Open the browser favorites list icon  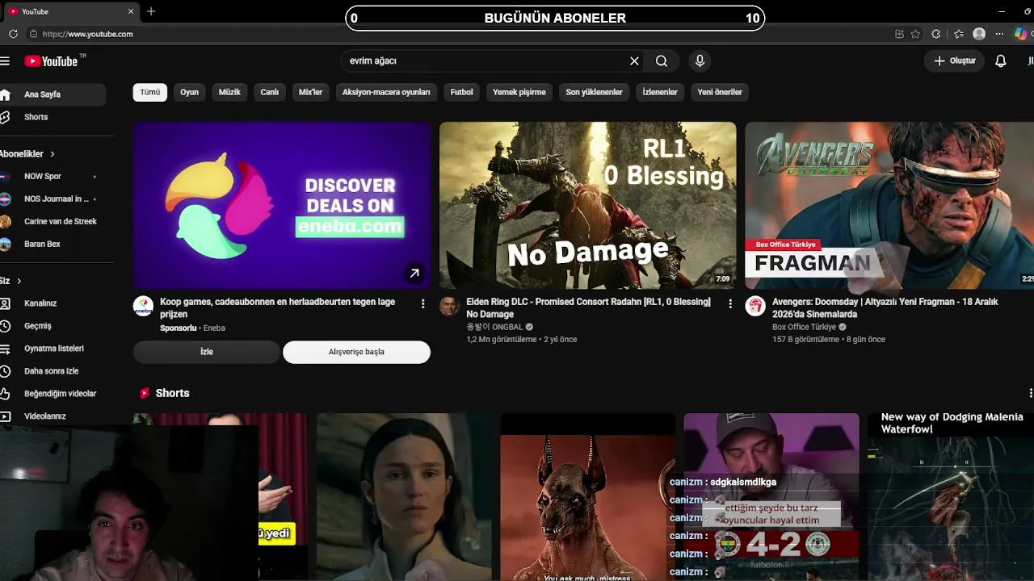tap(959, 34)
